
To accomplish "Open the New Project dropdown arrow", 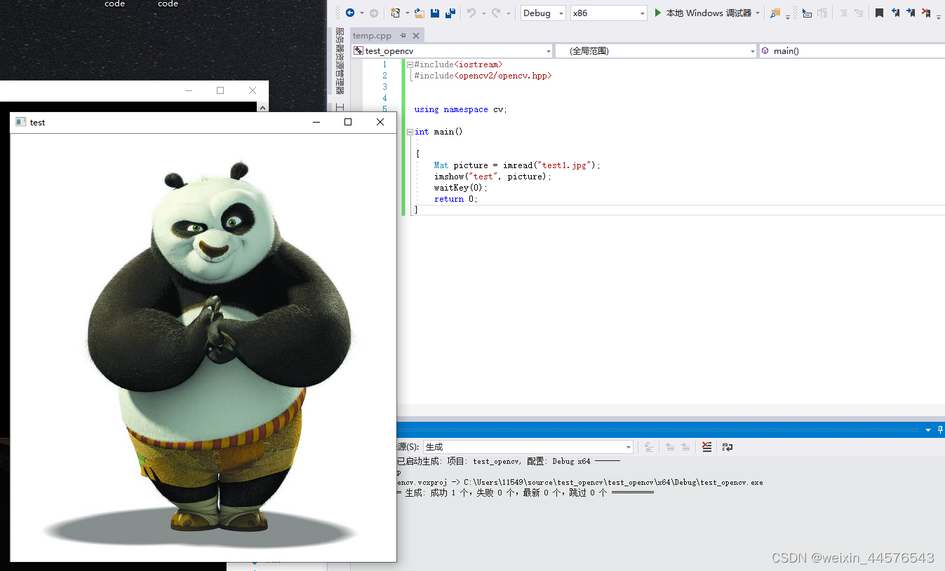I will (407, 13).
